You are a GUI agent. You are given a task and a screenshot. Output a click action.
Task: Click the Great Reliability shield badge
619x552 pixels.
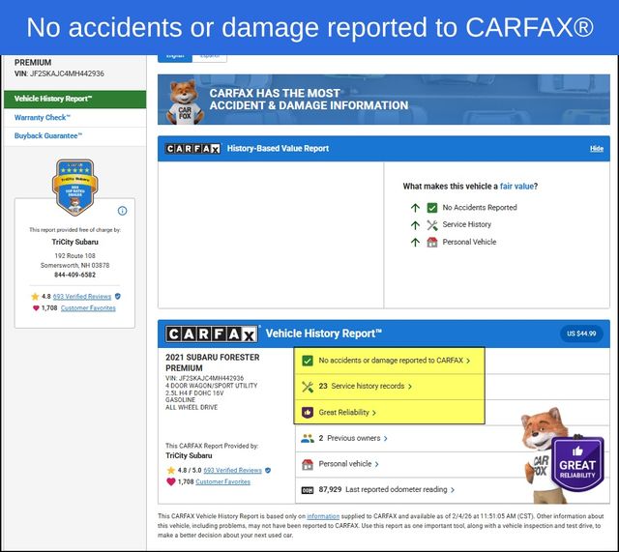(x=577, y=464)
